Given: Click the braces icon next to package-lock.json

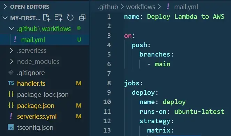Looking at the screenshot, I should [11, 94].
